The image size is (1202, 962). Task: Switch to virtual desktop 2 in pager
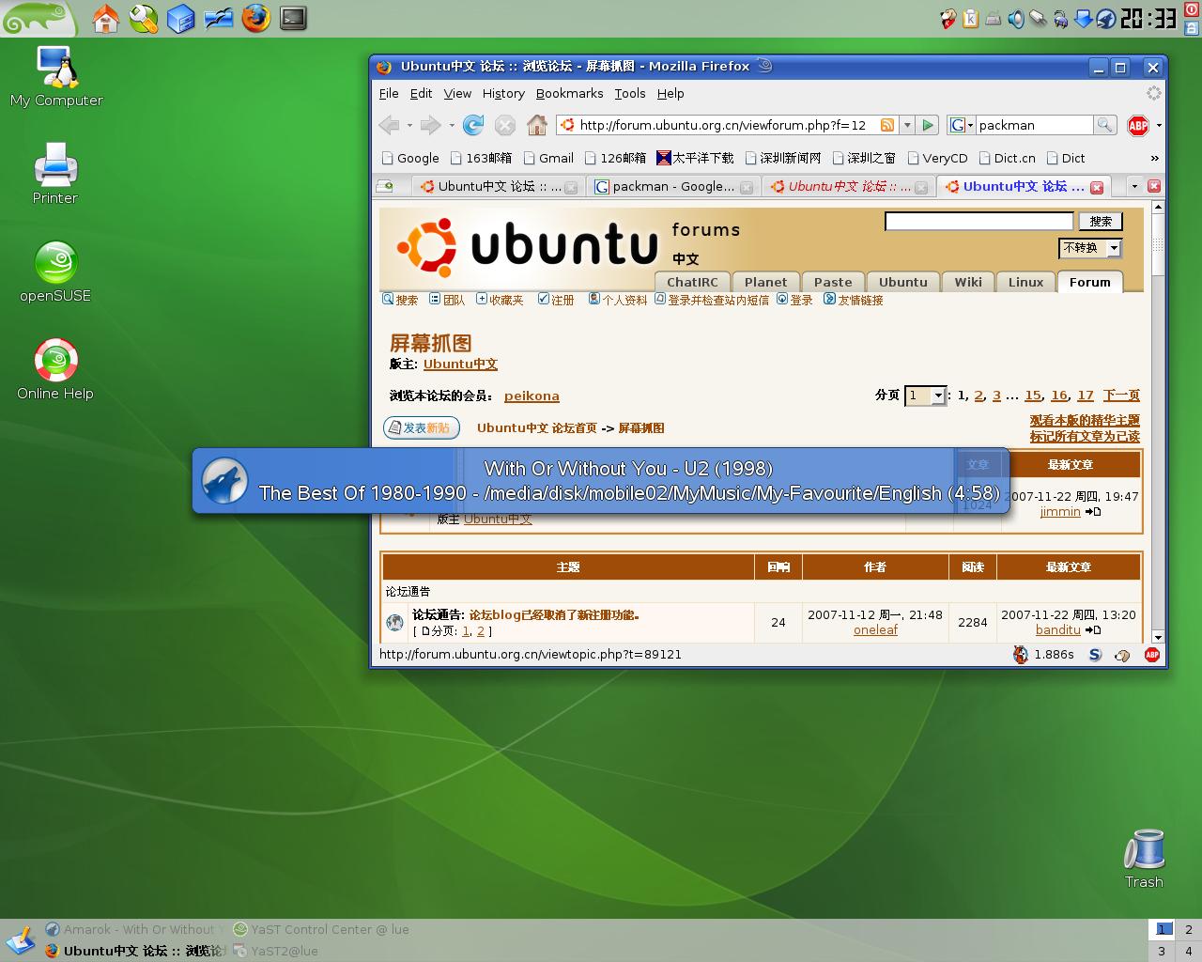tap(1189, 929)
